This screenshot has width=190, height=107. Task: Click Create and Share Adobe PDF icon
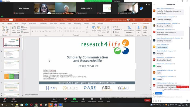[x=129, y=28]
